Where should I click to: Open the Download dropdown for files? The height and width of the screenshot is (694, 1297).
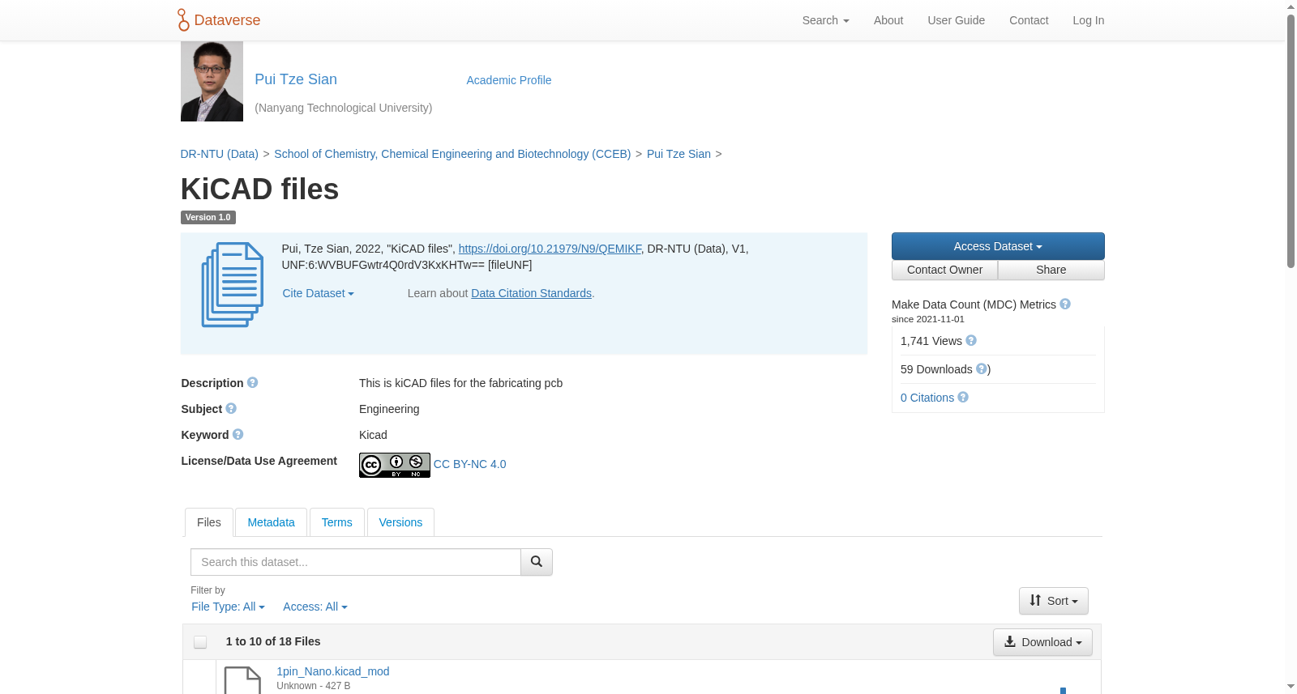pyautogui.click(x=1042, y=642)
